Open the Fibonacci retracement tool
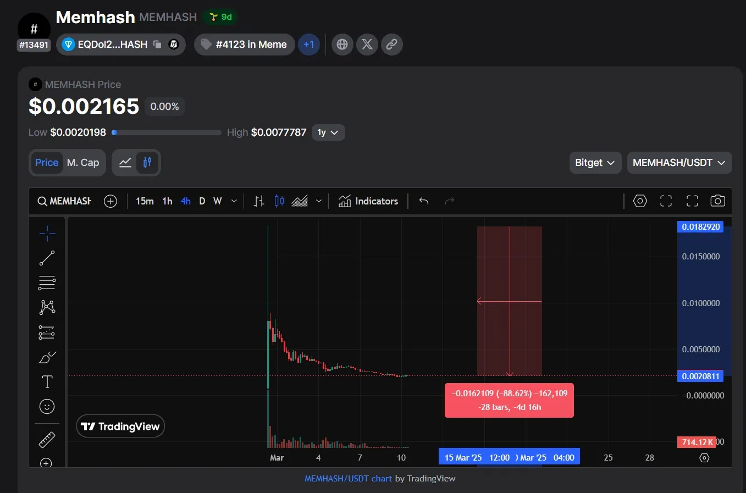 pos(47,282)
